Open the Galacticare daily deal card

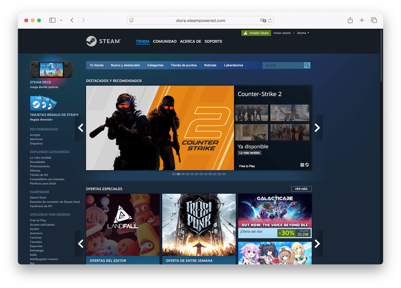pyautogui.click(x=275, y=216)
